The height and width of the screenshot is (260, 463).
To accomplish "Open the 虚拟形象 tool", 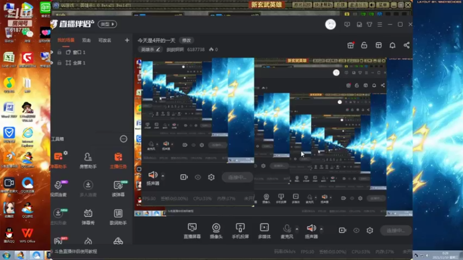I will pyautogui.click(x=59, y=216).
